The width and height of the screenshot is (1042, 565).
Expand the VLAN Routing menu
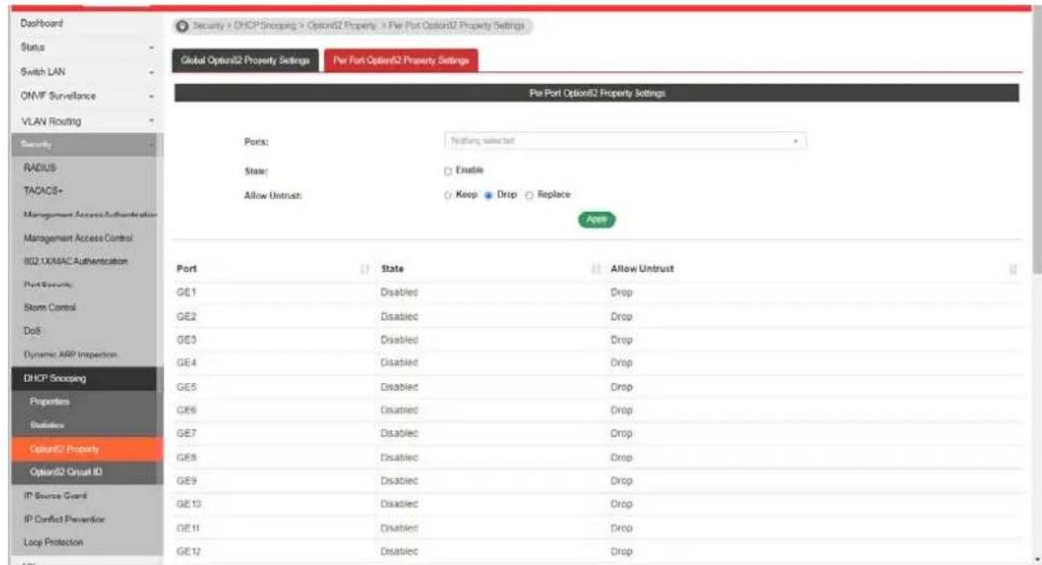click(x=85, y=121)
